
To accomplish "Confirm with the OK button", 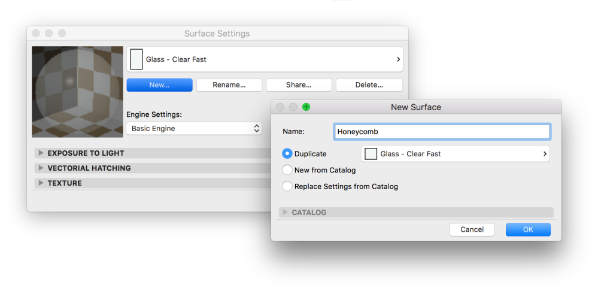I will 527,229.
